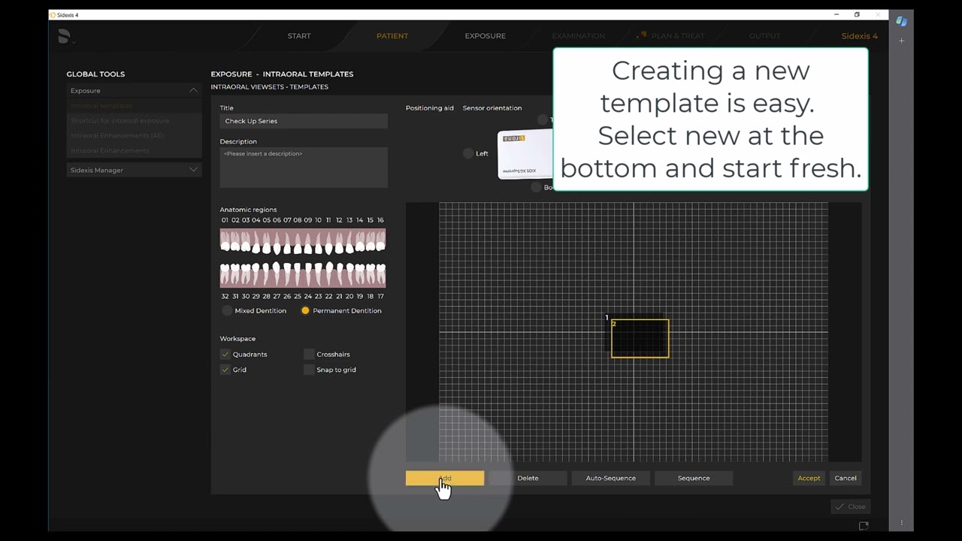962x541 pixels.
Task: Collapse the Exposure section in Global Tools
Action: click(135, 91)
